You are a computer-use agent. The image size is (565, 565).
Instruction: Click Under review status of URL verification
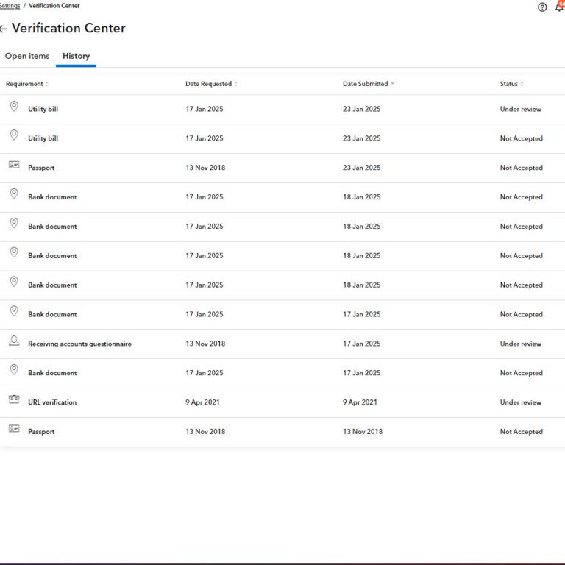tap(520, 402)
